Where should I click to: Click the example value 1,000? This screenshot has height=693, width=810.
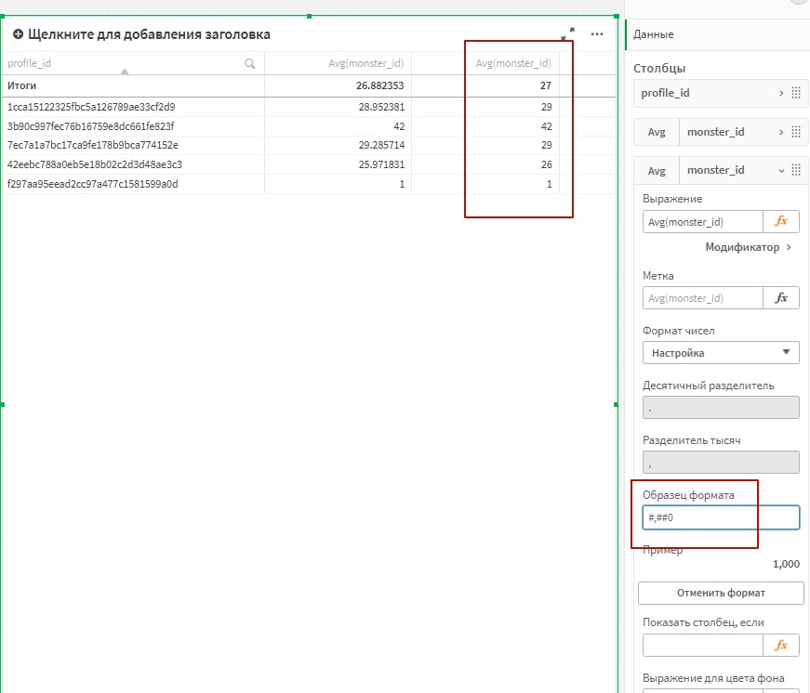pyautogui.click(x=786, y=564)
